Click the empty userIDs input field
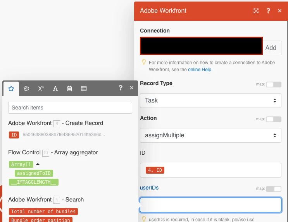The image size is (288, 222). (210, 205)
